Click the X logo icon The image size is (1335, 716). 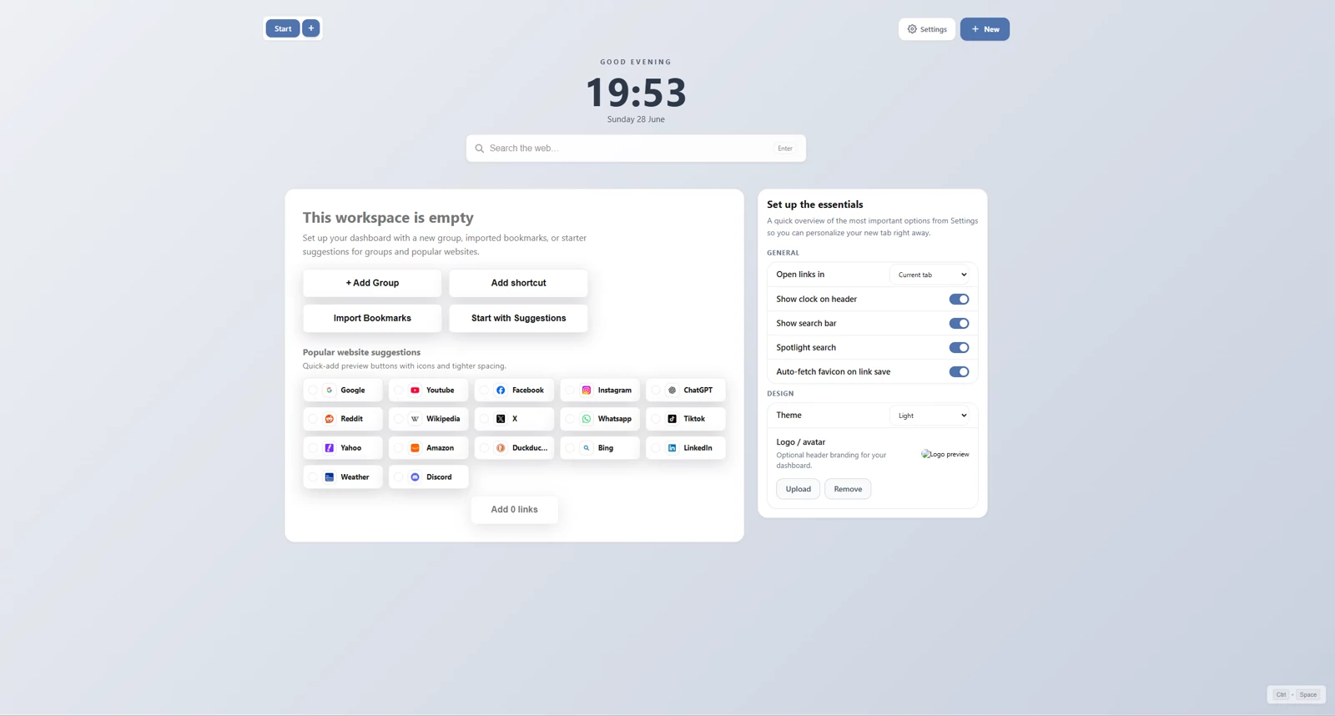point(501,419)
